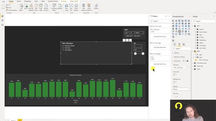
Task: Switch to Model view in left sidebar
Action: [x=2, y=25]
